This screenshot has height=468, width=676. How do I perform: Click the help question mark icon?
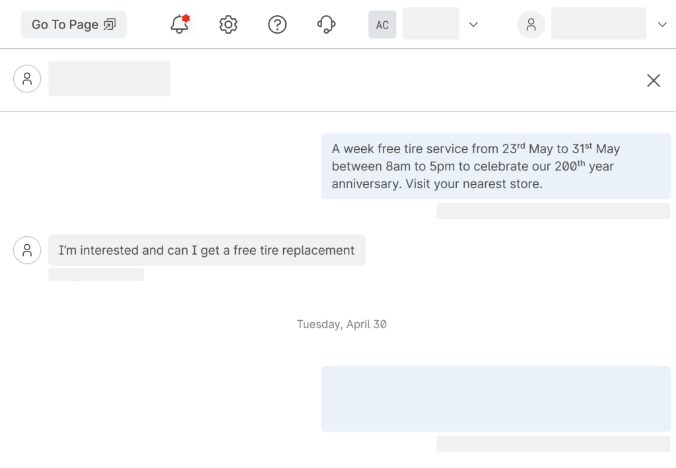point(277,24)
